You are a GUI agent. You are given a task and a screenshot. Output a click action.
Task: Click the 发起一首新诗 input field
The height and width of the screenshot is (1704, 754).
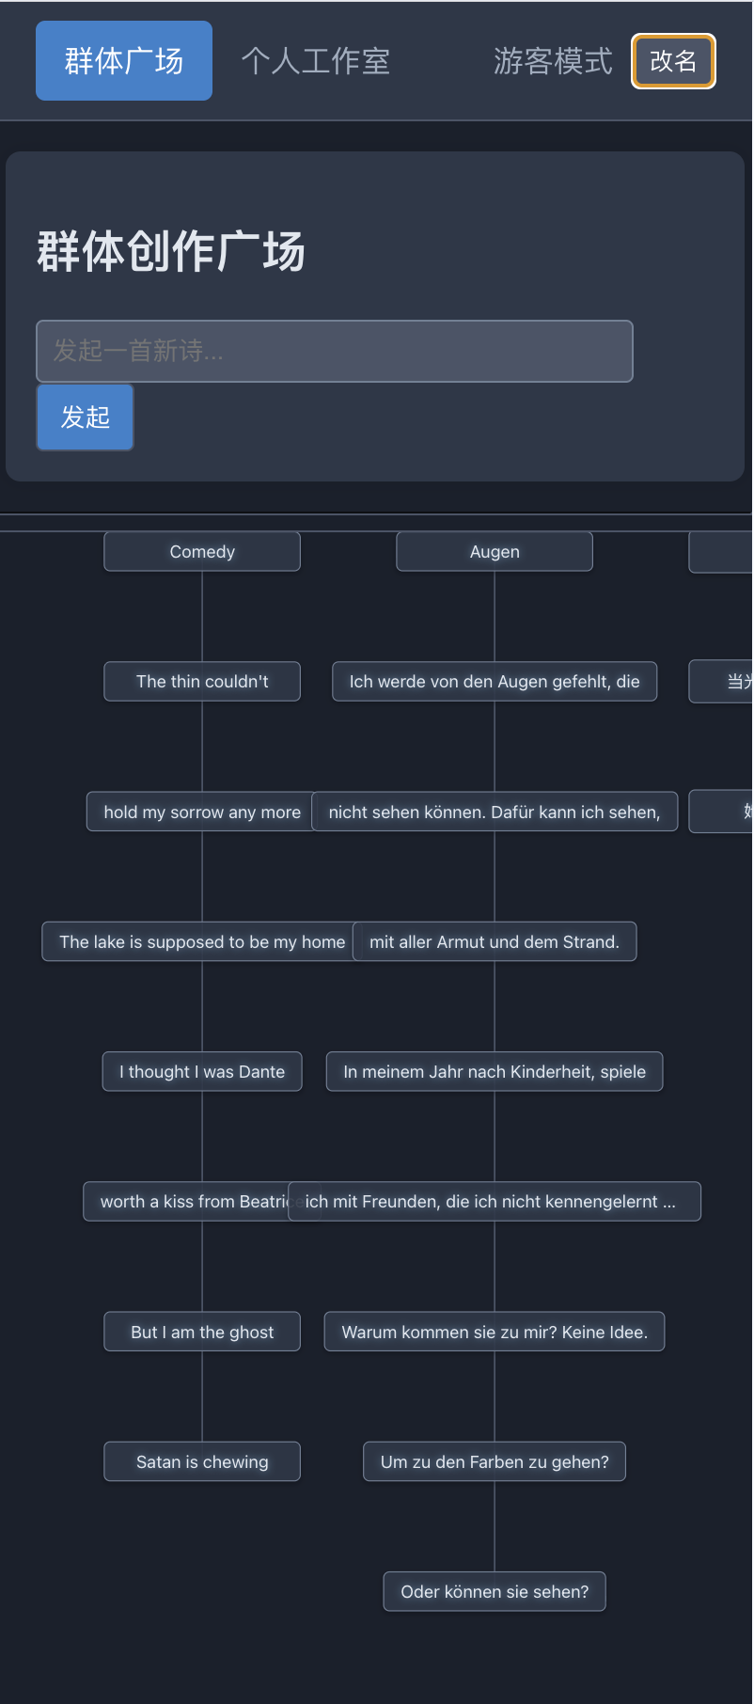coord(335,351)
